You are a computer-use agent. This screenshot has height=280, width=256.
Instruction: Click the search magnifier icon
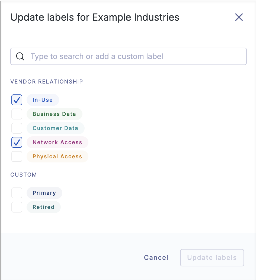point(20,56)
